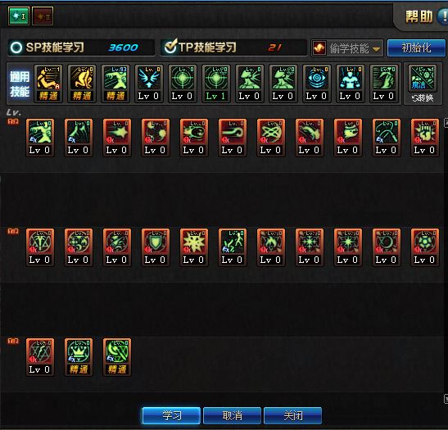Click the 魔法 转换 conversion toggle
The image size is (448, 430).
[x=423, y=84]
